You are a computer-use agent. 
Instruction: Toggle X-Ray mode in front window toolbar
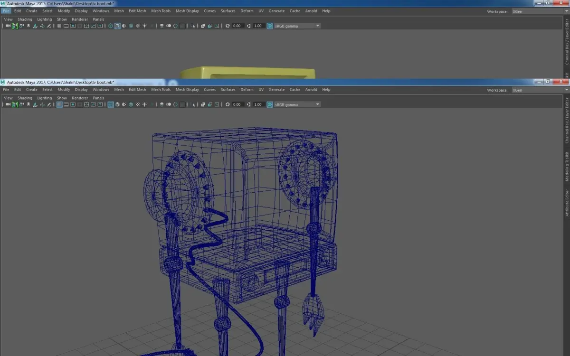(203, 104)
